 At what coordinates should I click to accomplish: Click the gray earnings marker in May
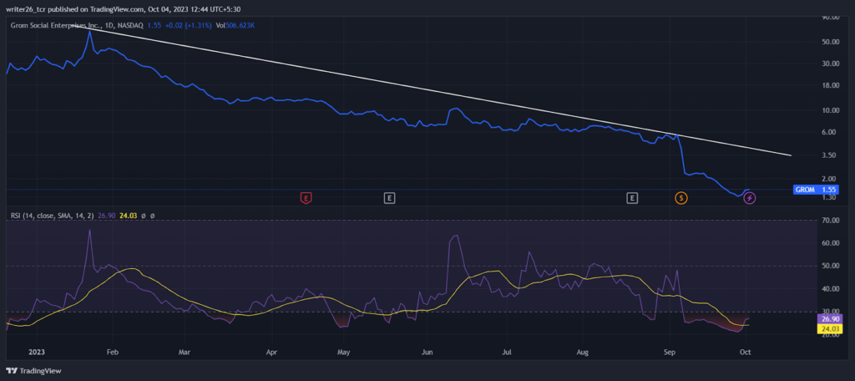coord(389,198)
